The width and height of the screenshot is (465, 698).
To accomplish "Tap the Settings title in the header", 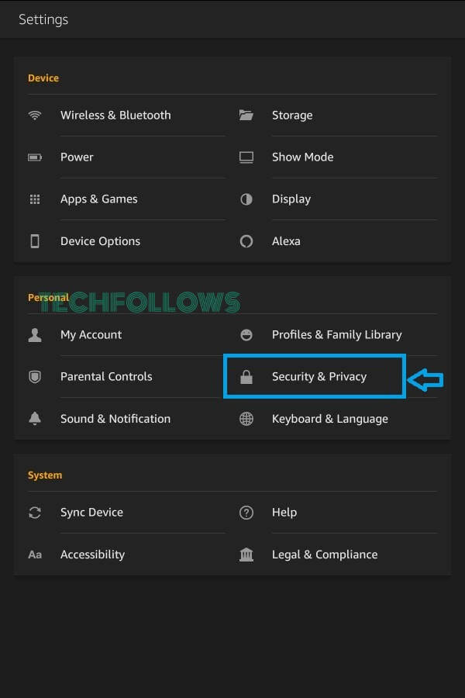I will 43,19.
